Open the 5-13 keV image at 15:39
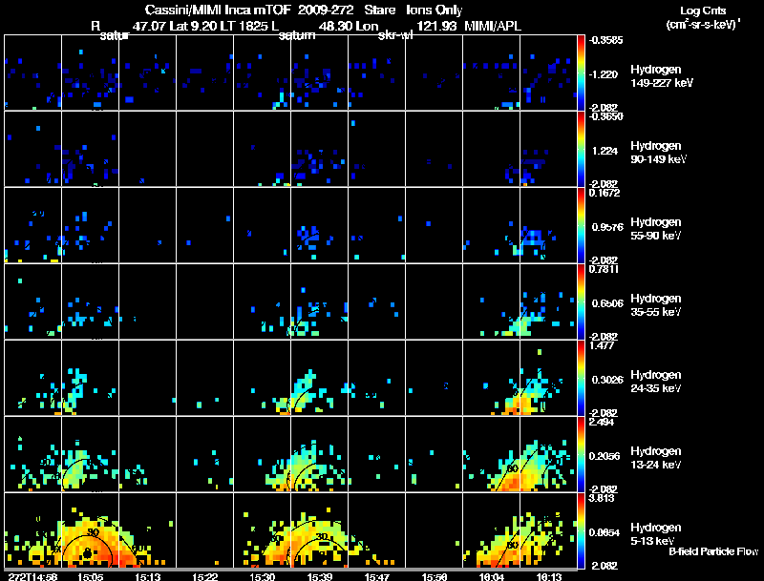The image size is (764, 581). pyautogui.click(x=320, y=530)
